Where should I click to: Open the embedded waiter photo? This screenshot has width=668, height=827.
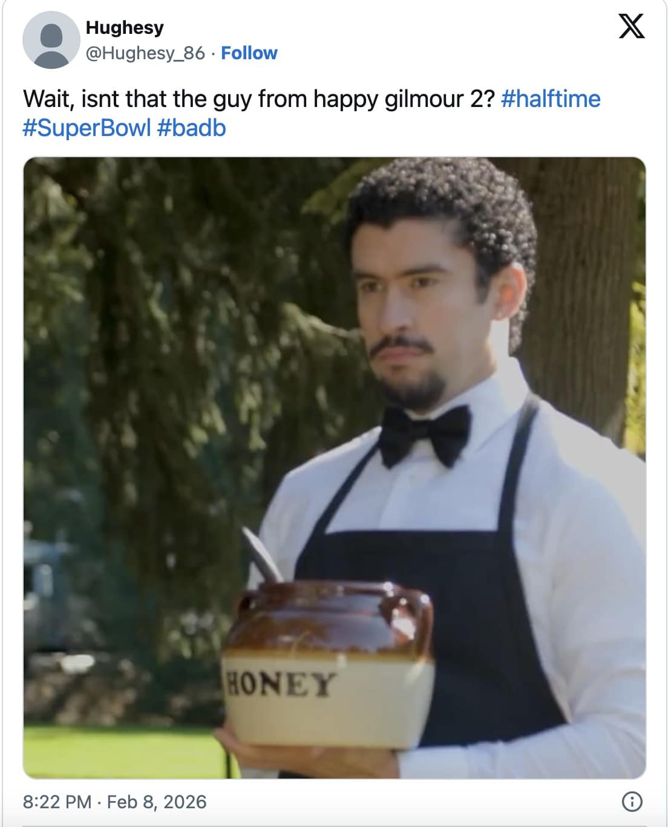(x=334, y=468)
